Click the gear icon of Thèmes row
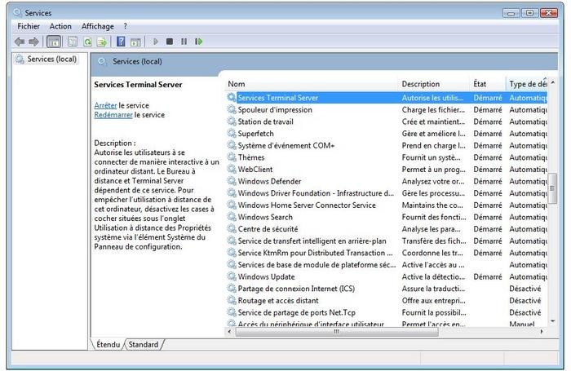The image size is (571, 371). (x=231, y=157)
